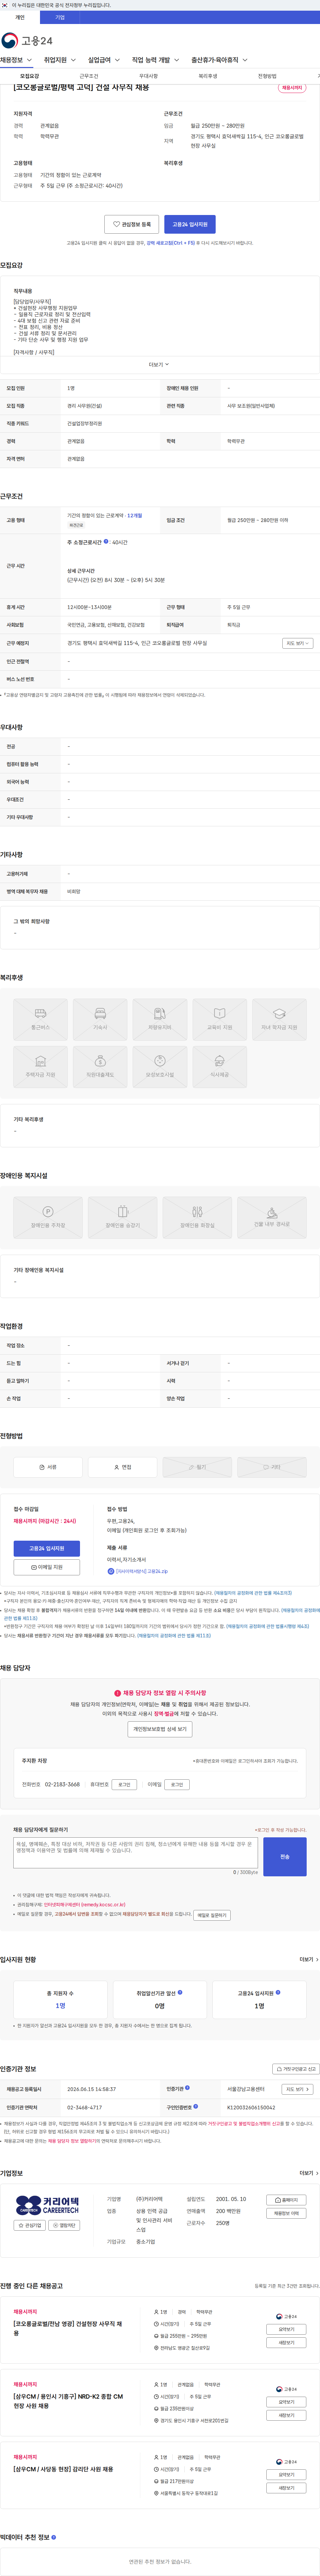Open the 사당동 현장 감리단 listing
Screen dimensions: 320x2576
[x=63, y=2469]
